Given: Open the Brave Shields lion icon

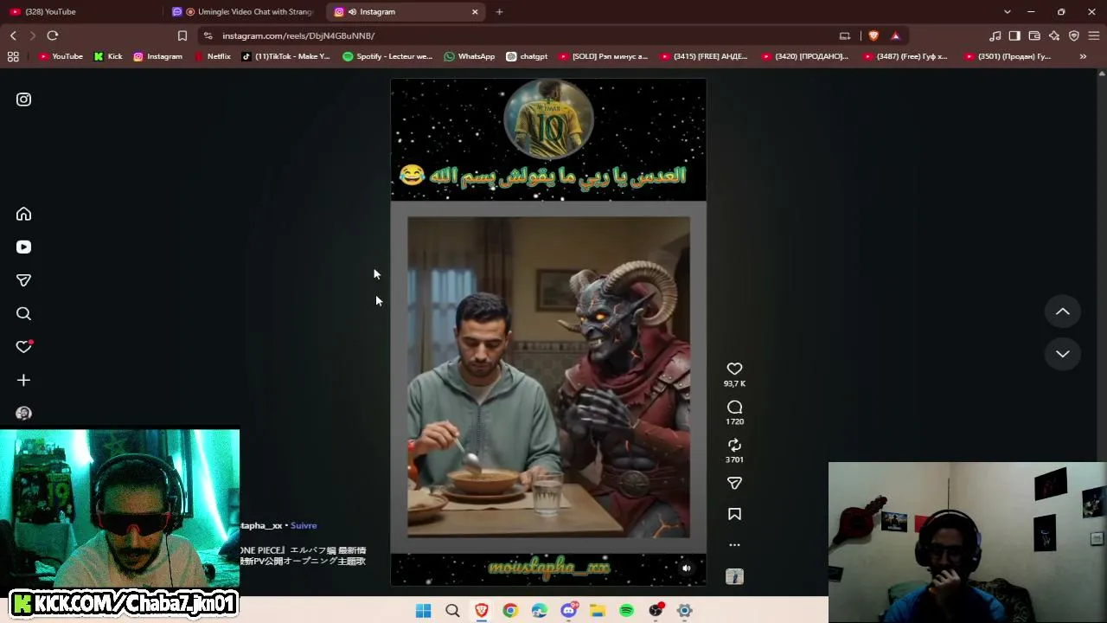Looking at the screenshot, I should click(873, 35).
